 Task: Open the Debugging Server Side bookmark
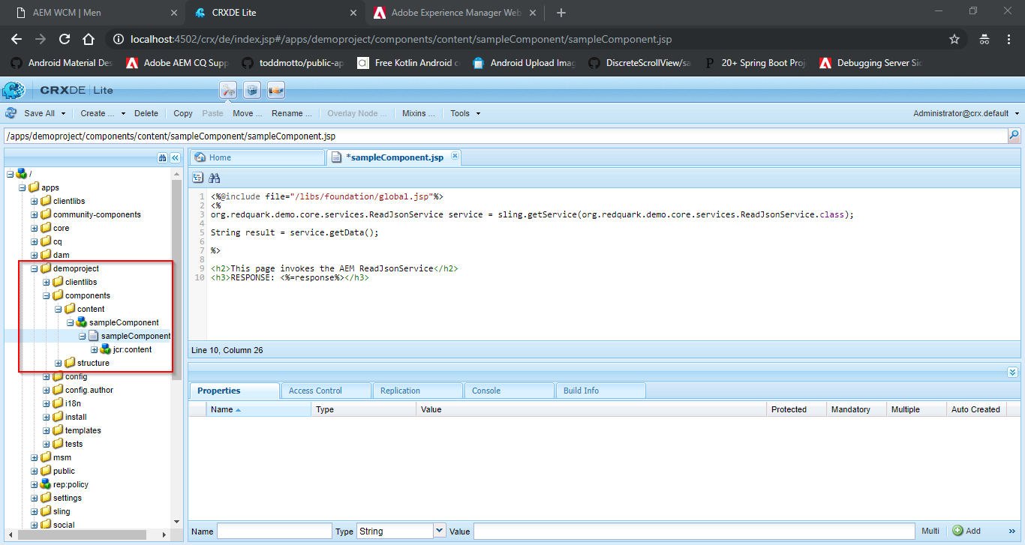[x=870, y=63]
